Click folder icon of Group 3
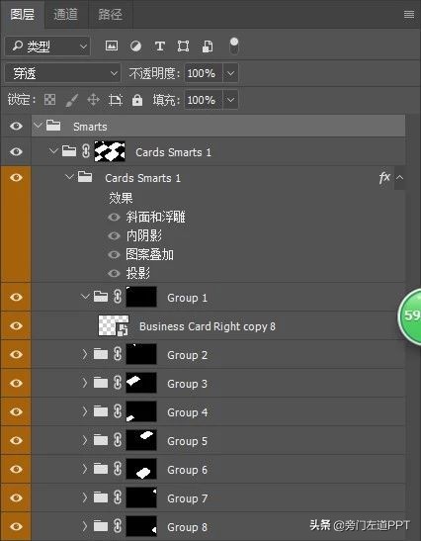 pyautogui.click(x=101, y=383)
